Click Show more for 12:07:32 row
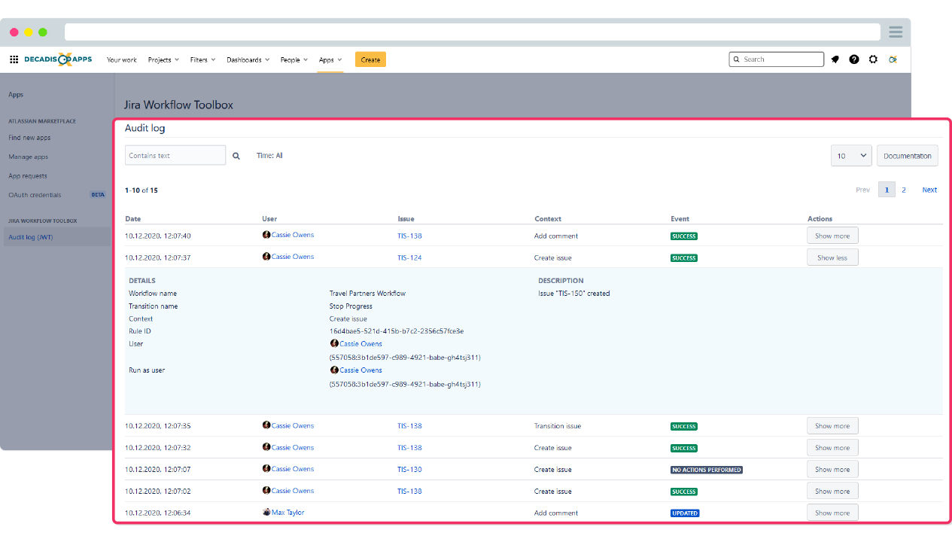The width and height of the screenshot is (952, 542). (x=832, y=448)
